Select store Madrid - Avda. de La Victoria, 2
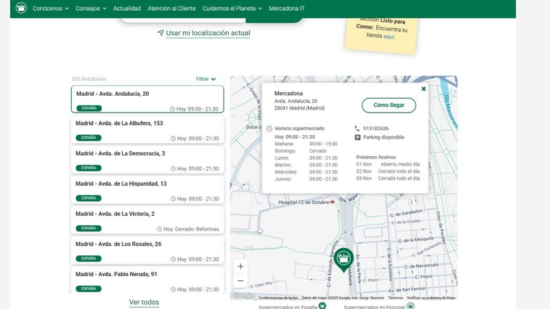Image resolution: width=550 pixels, height=309 pixels. (x=148, y=221)
